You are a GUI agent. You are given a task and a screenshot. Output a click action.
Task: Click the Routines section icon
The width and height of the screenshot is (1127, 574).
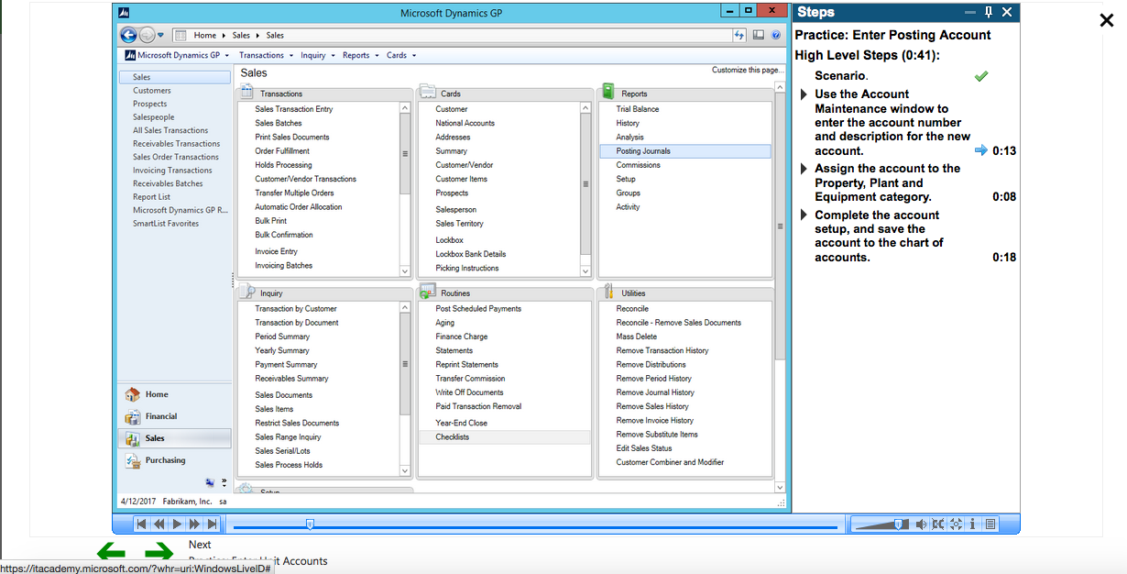(427, 292)
